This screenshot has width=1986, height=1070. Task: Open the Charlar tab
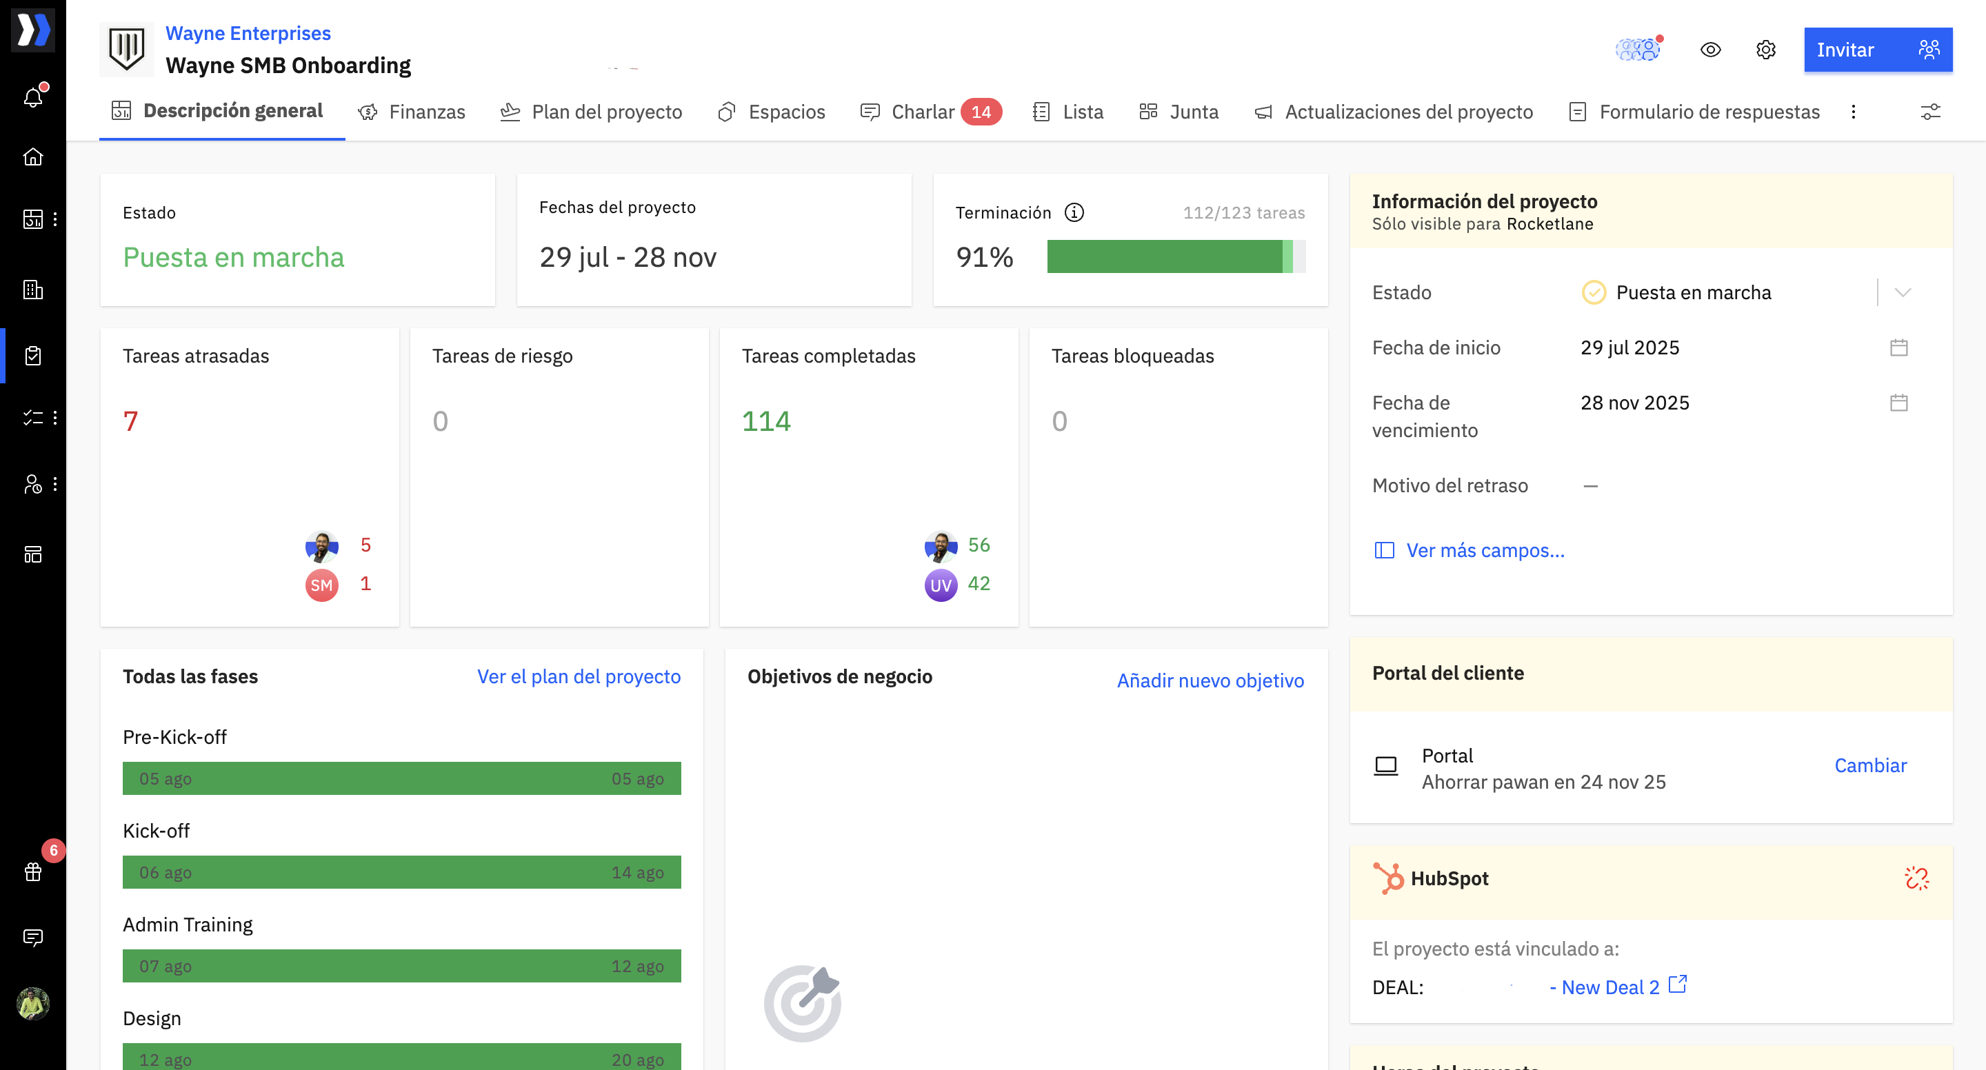[x=922, y=112]
